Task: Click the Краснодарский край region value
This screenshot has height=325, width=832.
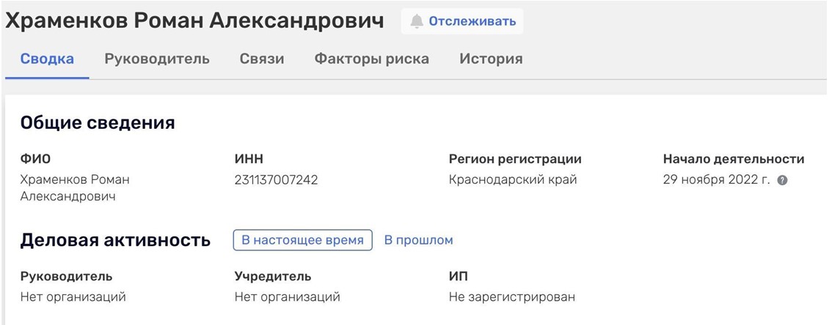Action: click(x=513, y=179)
